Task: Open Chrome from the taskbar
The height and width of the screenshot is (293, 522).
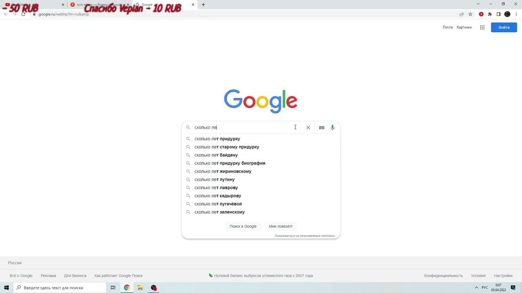Action: coord(127,288)
